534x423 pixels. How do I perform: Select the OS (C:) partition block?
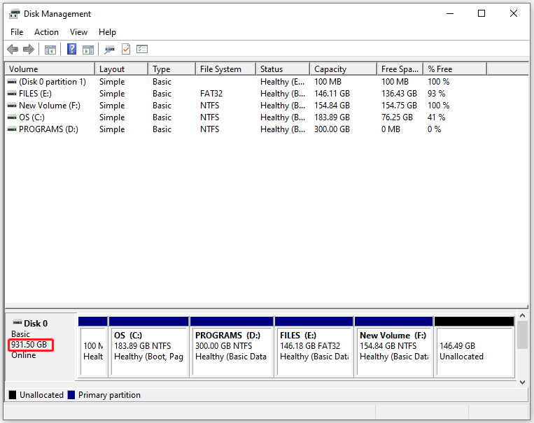[x=149, y=347]
